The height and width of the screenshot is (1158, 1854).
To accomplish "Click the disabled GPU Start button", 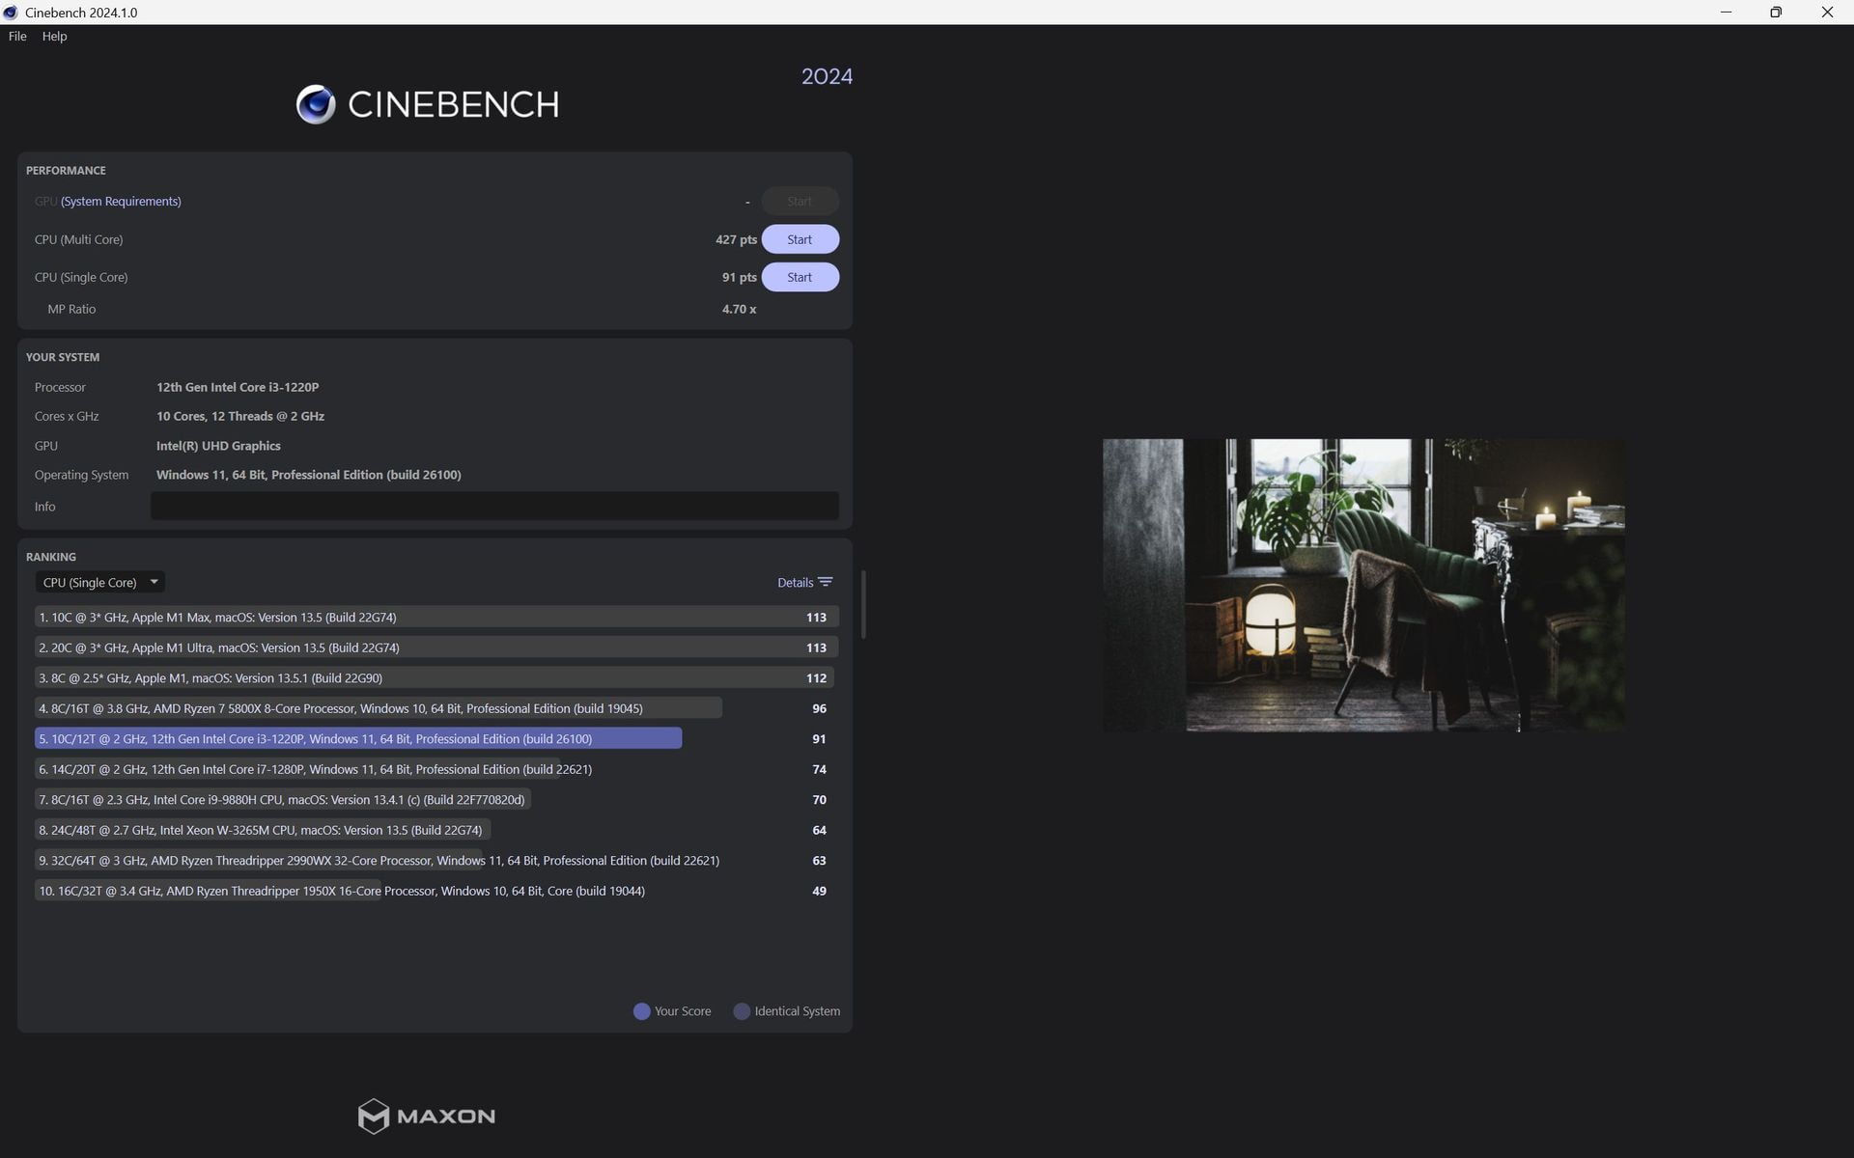I will (800, 201).
